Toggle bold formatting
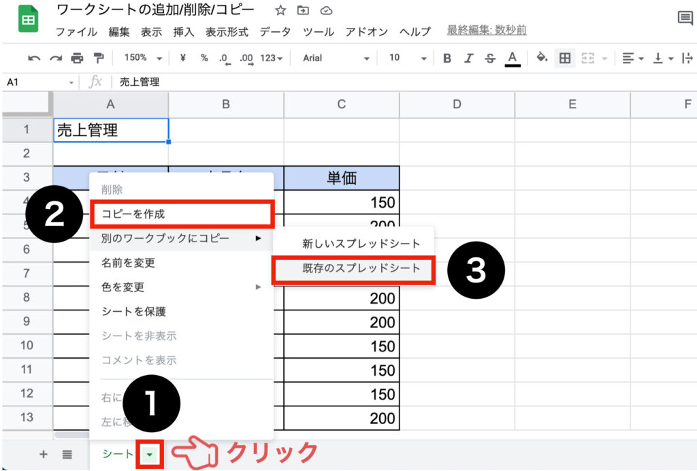 (447, 59)
